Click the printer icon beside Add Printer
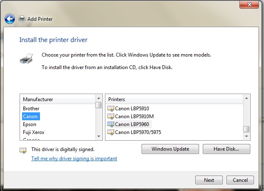 click(22, 19)
